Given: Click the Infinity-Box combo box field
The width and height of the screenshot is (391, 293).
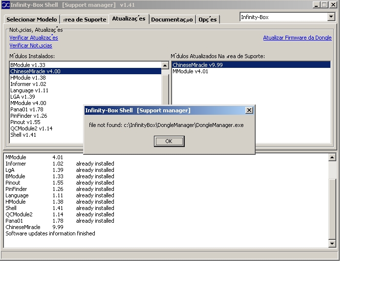Looking at the screenshot, I should click(x=284, y=17).
